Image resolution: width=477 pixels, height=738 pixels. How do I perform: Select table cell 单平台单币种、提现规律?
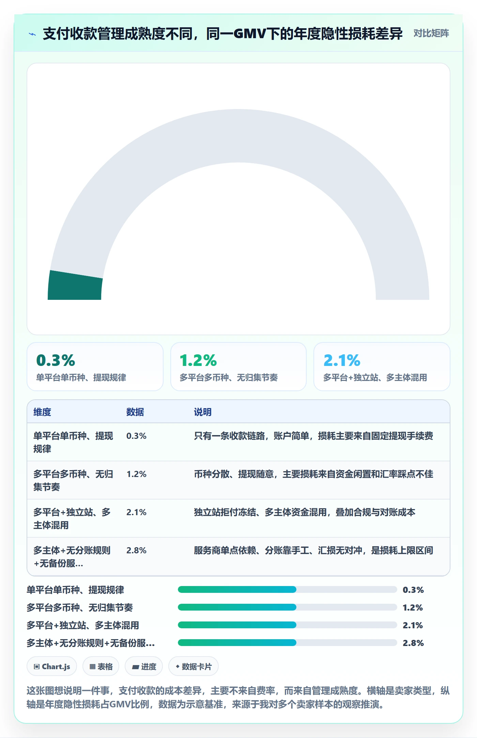(73, 442)
